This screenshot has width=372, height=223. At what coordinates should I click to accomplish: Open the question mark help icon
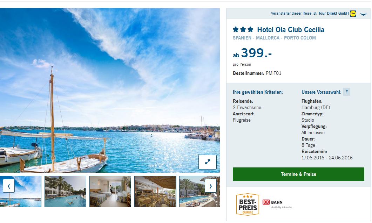coord(347,92)
